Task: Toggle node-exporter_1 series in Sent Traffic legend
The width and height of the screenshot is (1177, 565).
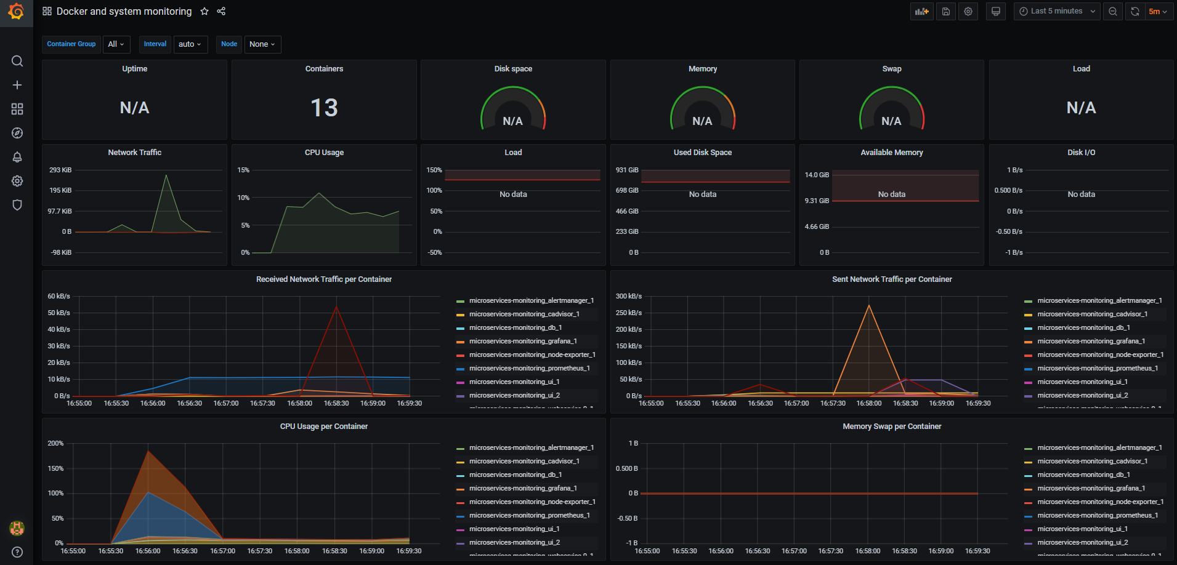Action: click(1101, 355)
